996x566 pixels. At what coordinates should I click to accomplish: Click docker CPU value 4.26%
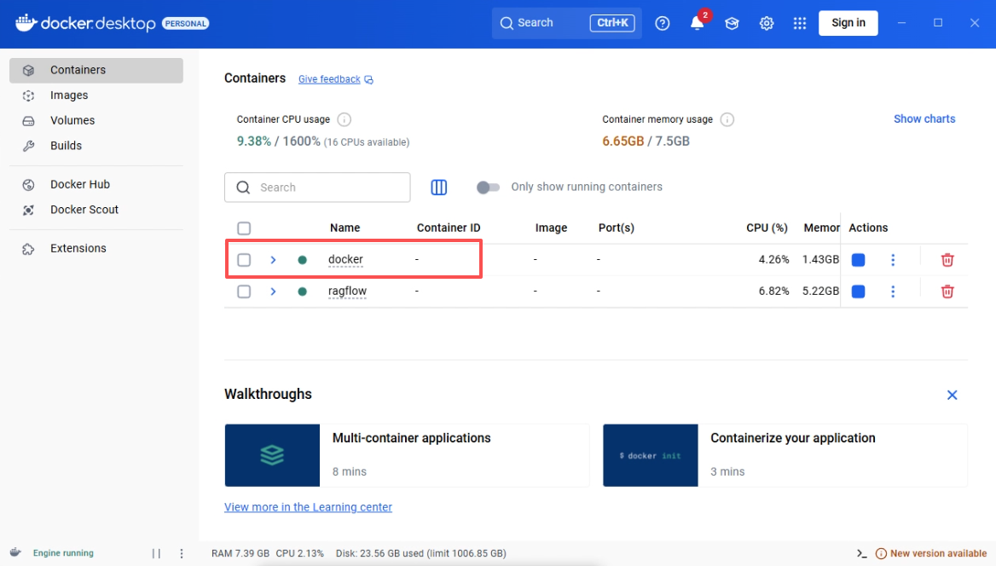pyautogui.click(x=773, y=259)
